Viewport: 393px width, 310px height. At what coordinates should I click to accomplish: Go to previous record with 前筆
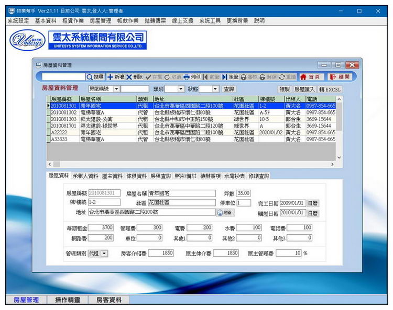click(x=211, y=77)
